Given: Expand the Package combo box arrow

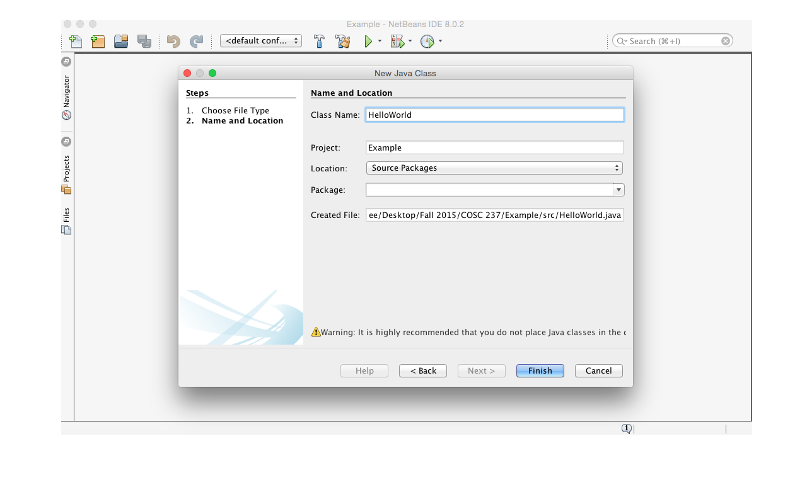Looking at the screenshot, I should click(x=618, y=190).
